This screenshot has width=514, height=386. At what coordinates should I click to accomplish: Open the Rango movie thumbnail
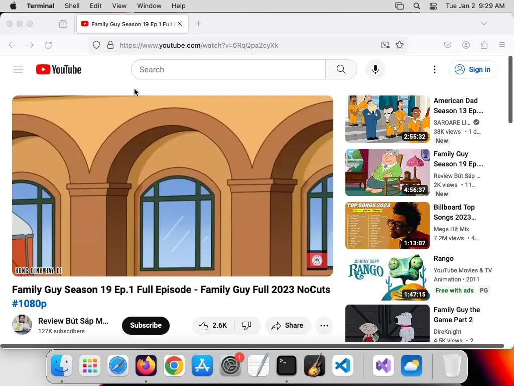[x=388, y=277]
